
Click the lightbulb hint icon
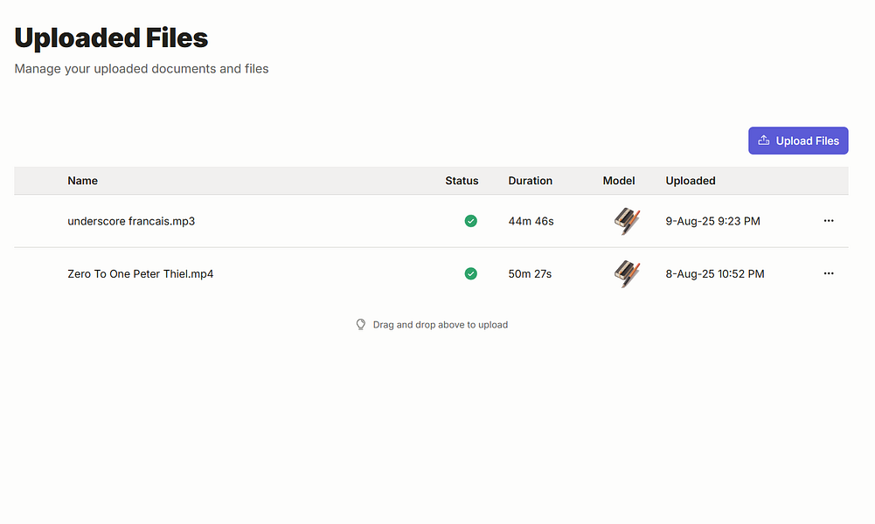coord(360,325)
